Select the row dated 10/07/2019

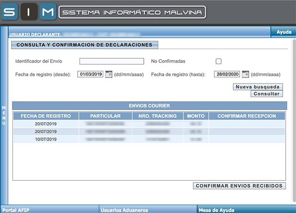tap(149, 139)
